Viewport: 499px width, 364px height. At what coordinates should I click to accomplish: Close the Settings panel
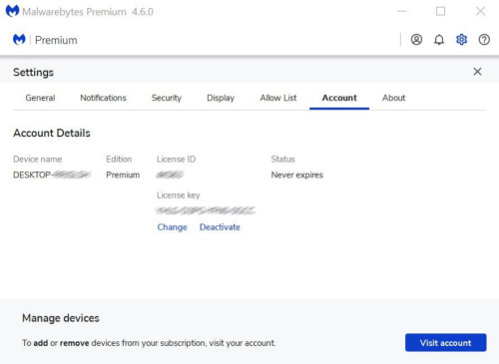point(477,72)
